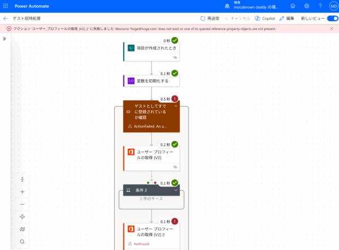The height and width of the screenshot is (250, 339).
Task: Click the SharePoint icon on the trigger card
Action: coord(131,48)
